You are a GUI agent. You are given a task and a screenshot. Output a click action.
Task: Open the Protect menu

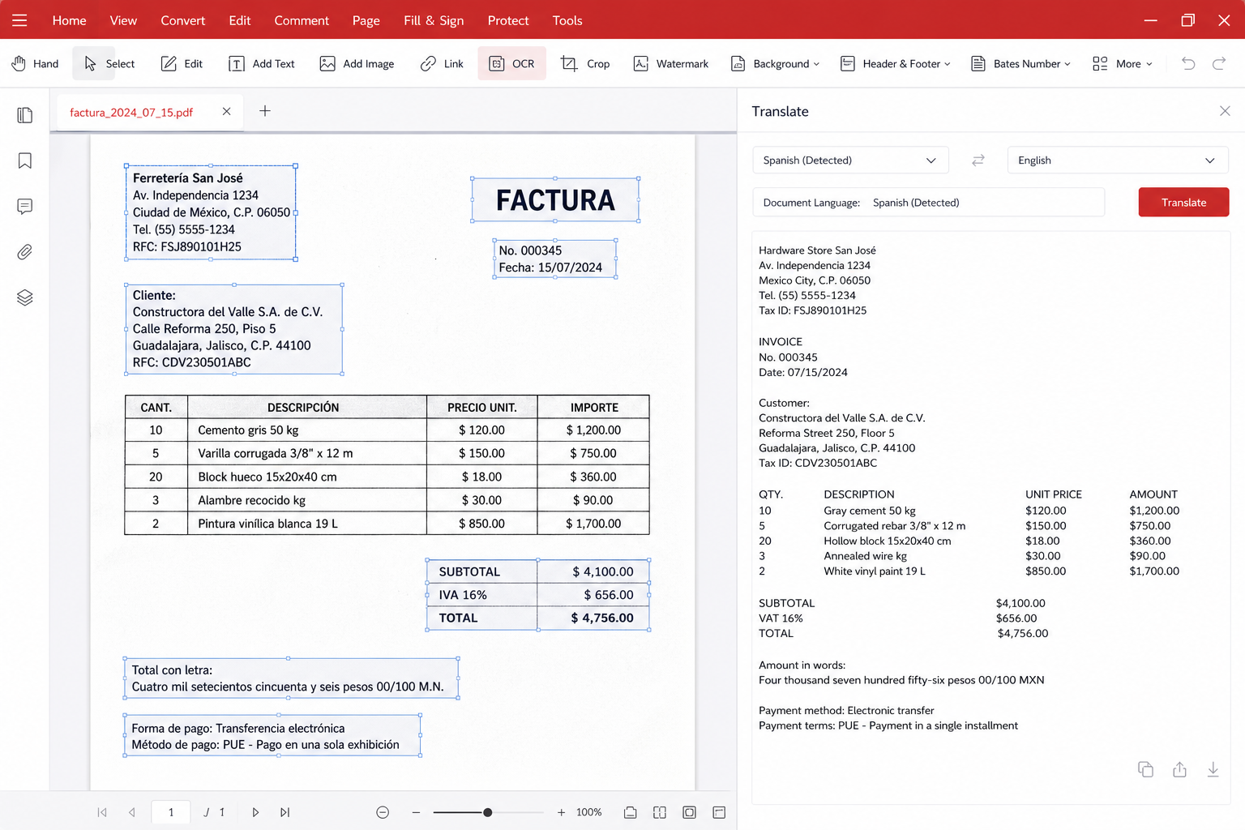click(x=508, y=20)
